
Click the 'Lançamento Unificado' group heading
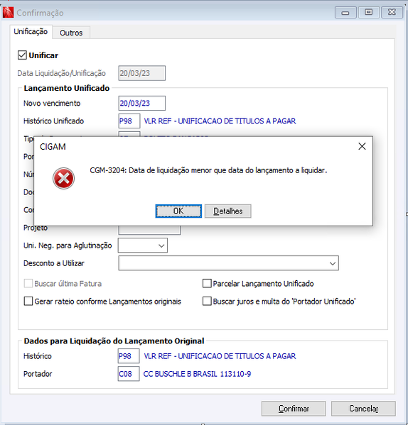(67, 88)
